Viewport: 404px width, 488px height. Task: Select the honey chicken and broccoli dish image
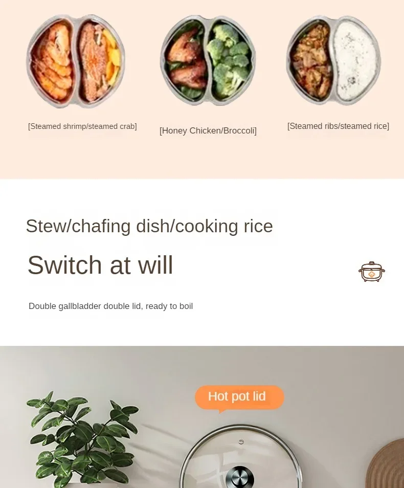point(208,60)
